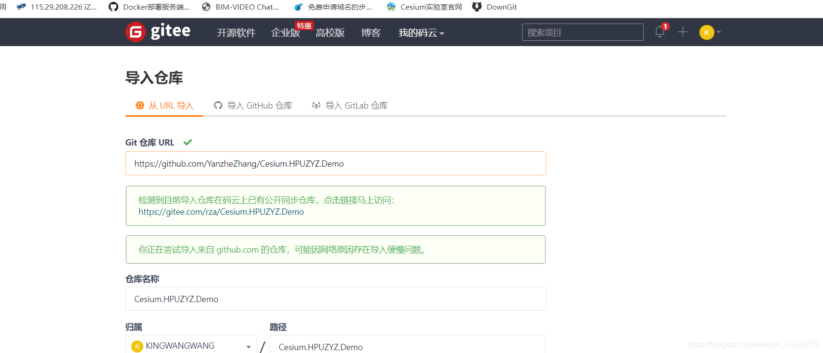Switch to the 导入 GitLab 仓库 tab
This screenshot has width=823, height=353.
click(x=350, y=105)
